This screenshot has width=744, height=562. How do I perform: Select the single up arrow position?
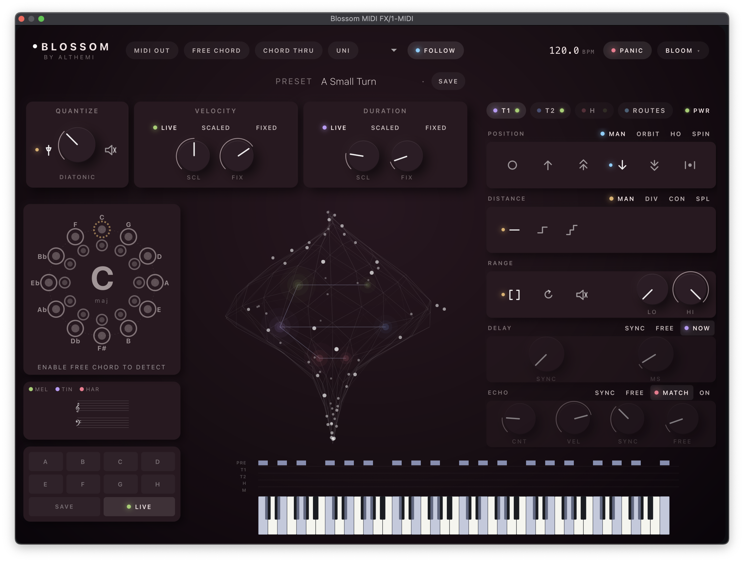pyautogui.click(x=547, y=165)
